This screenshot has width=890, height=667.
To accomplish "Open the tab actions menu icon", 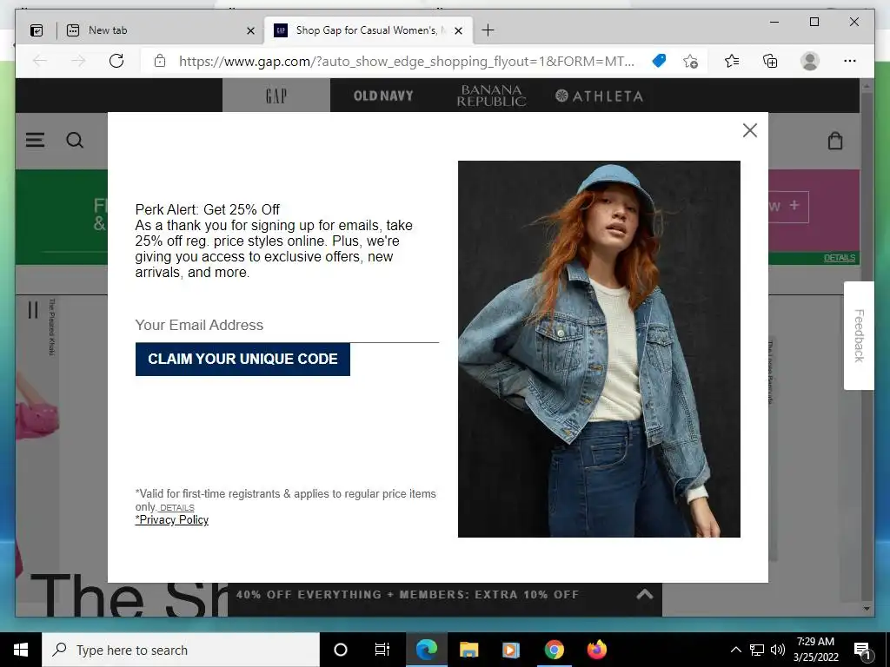I will pos(37,30).
